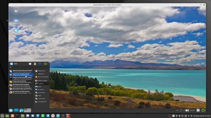This screenshot has height=118, width=211.
Task: Open the mail envelope icon on host taskbar
Action: 28,116
